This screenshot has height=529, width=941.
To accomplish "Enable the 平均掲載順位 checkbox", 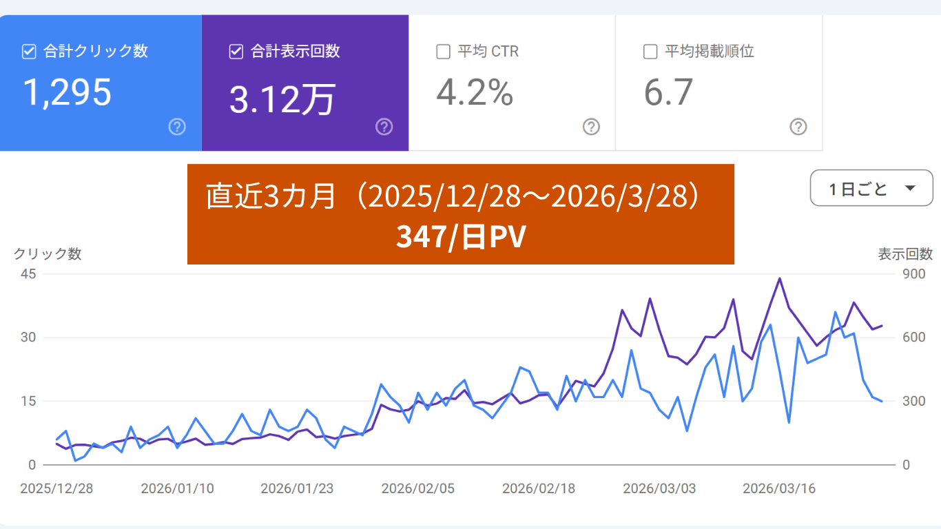I will coord(650,52).
